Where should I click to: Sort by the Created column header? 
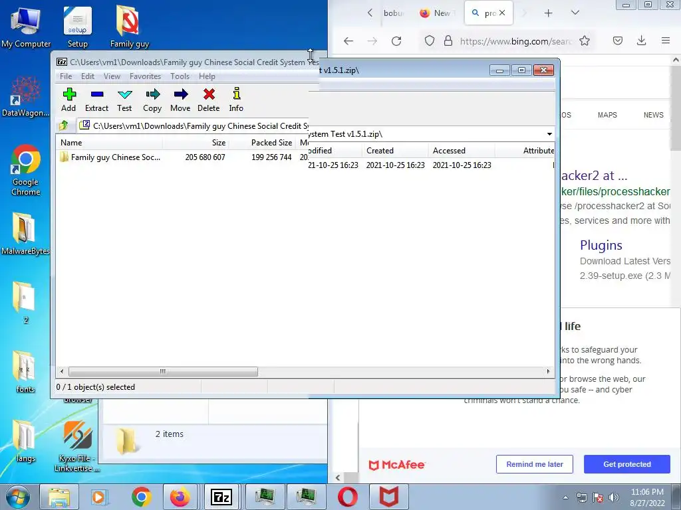395,151
